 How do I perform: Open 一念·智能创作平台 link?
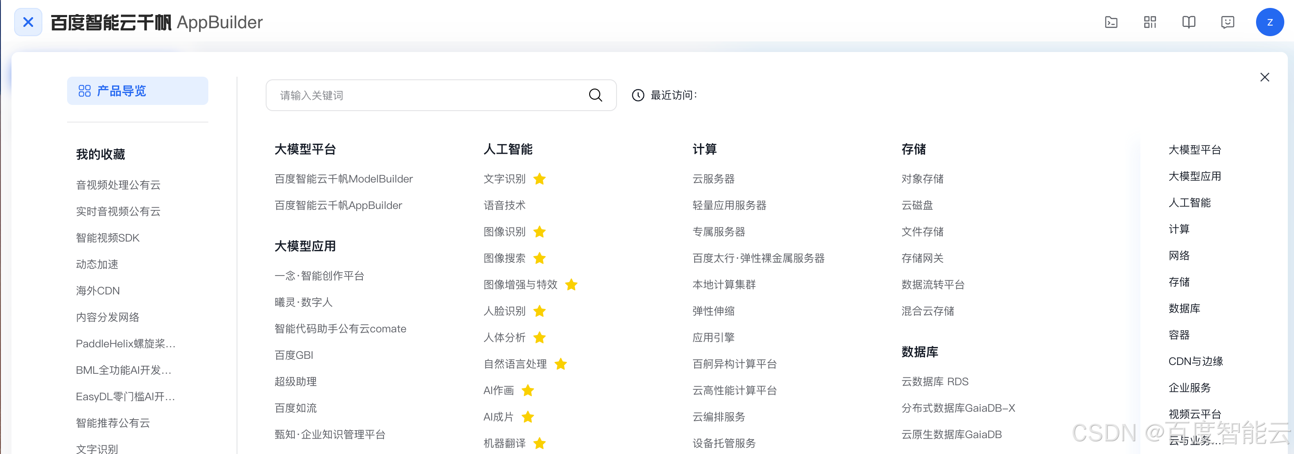coord(320,275)
